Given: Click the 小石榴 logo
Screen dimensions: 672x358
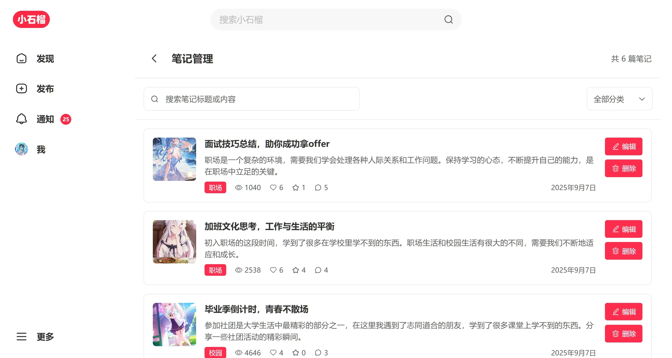Looking at the screenshot, I should pyautogui.click(x=31, y=20).
